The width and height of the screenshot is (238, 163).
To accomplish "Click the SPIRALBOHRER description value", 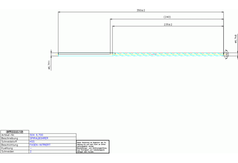I will 39,138.
